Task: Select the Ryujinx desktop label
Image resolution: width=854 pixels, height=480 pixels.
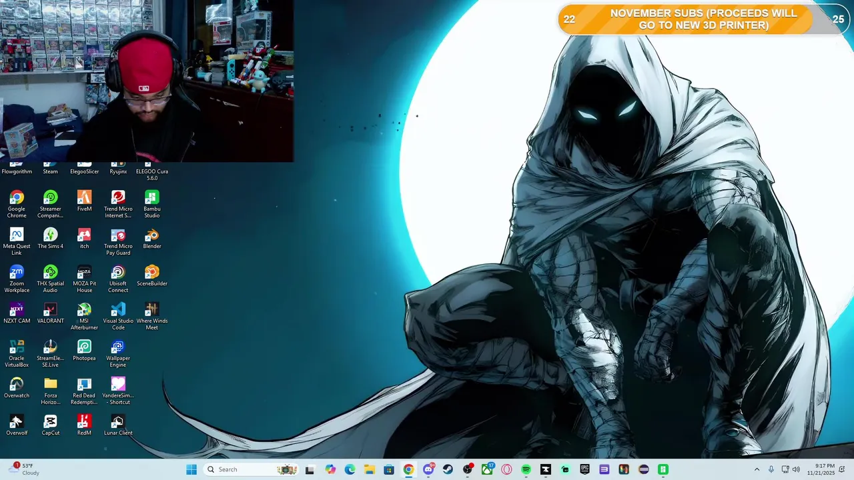Action: click(x=118, y=171)
